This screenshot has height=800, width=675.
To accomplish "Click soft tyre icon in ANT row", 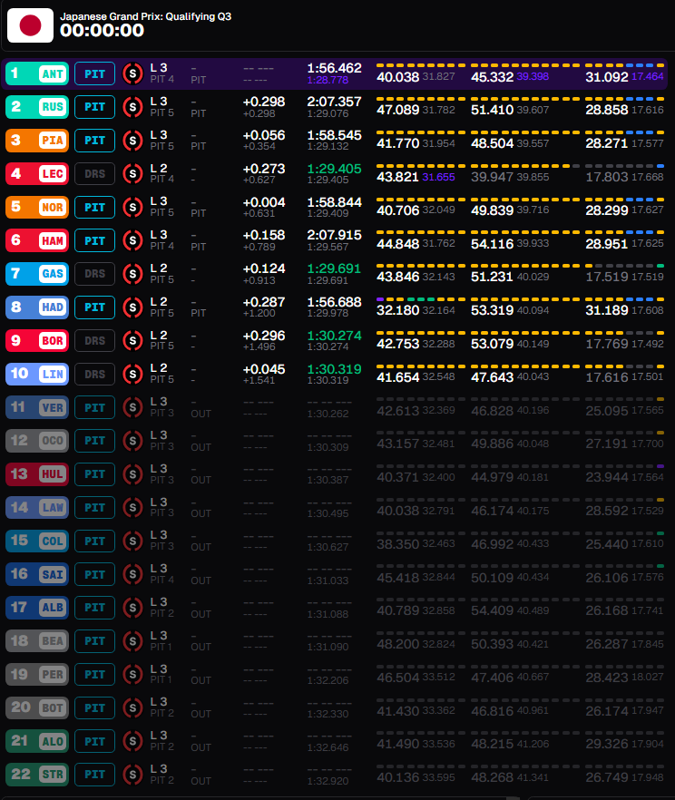I will [132, 73].
